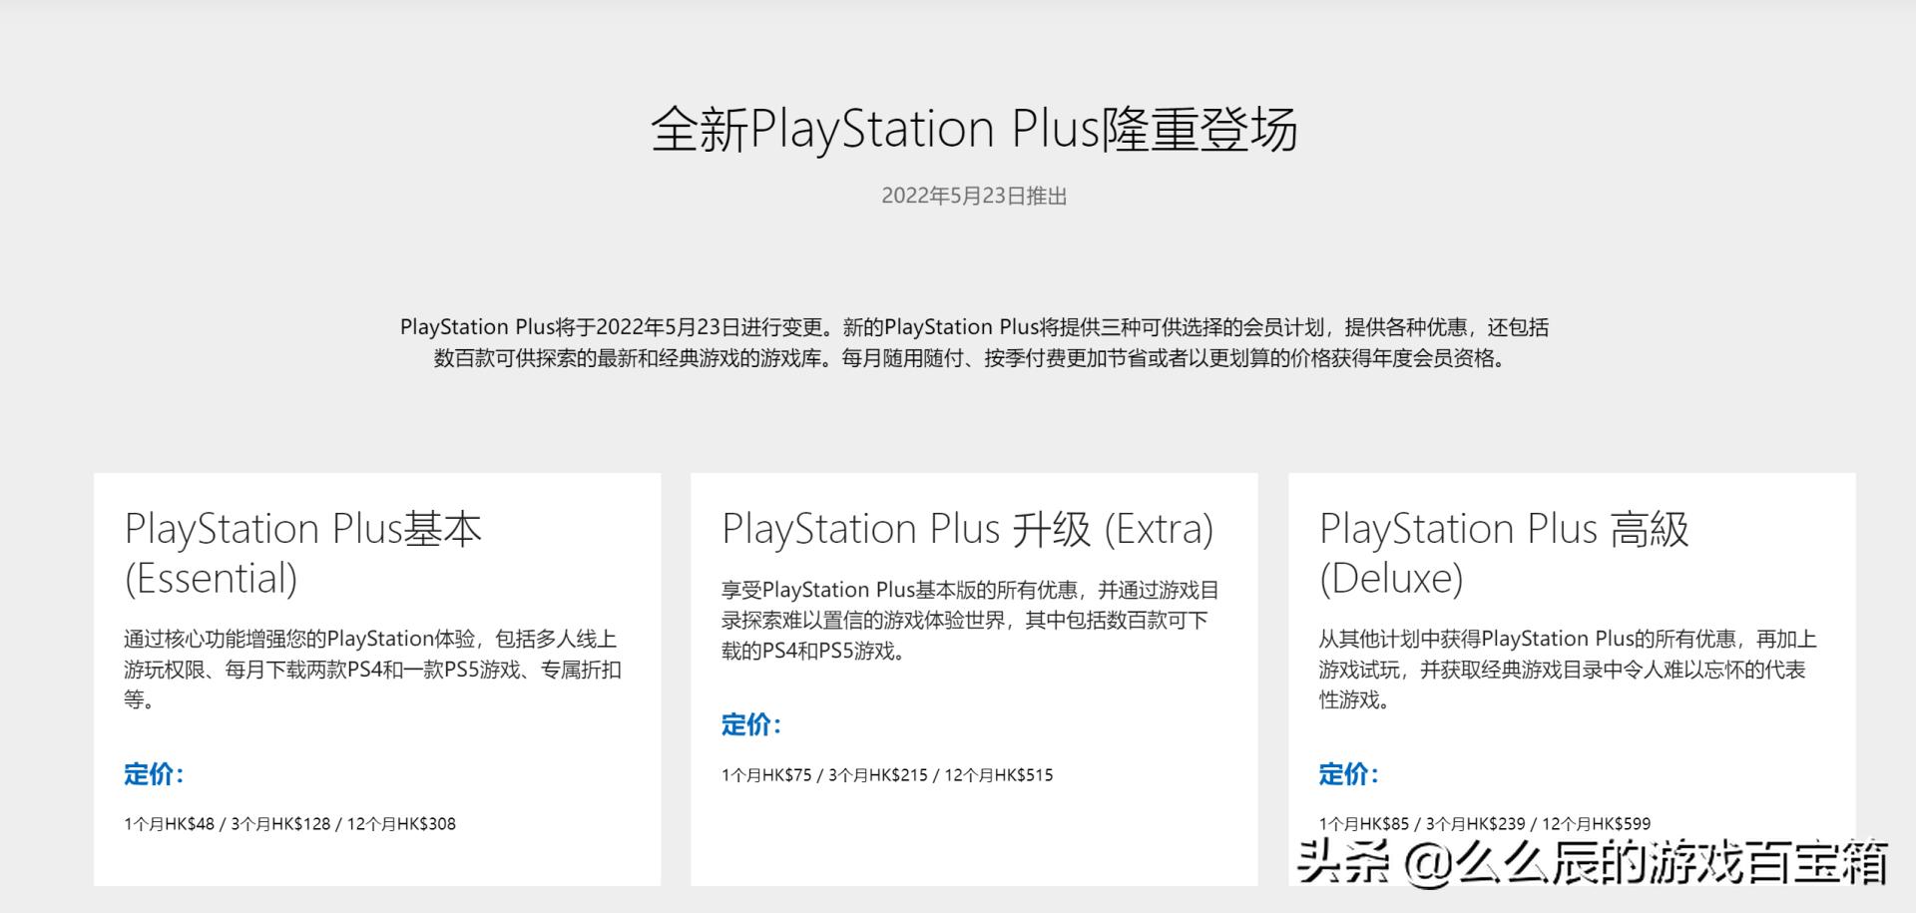Click the Extra plan description text
1916x913 pixels.
970,621
